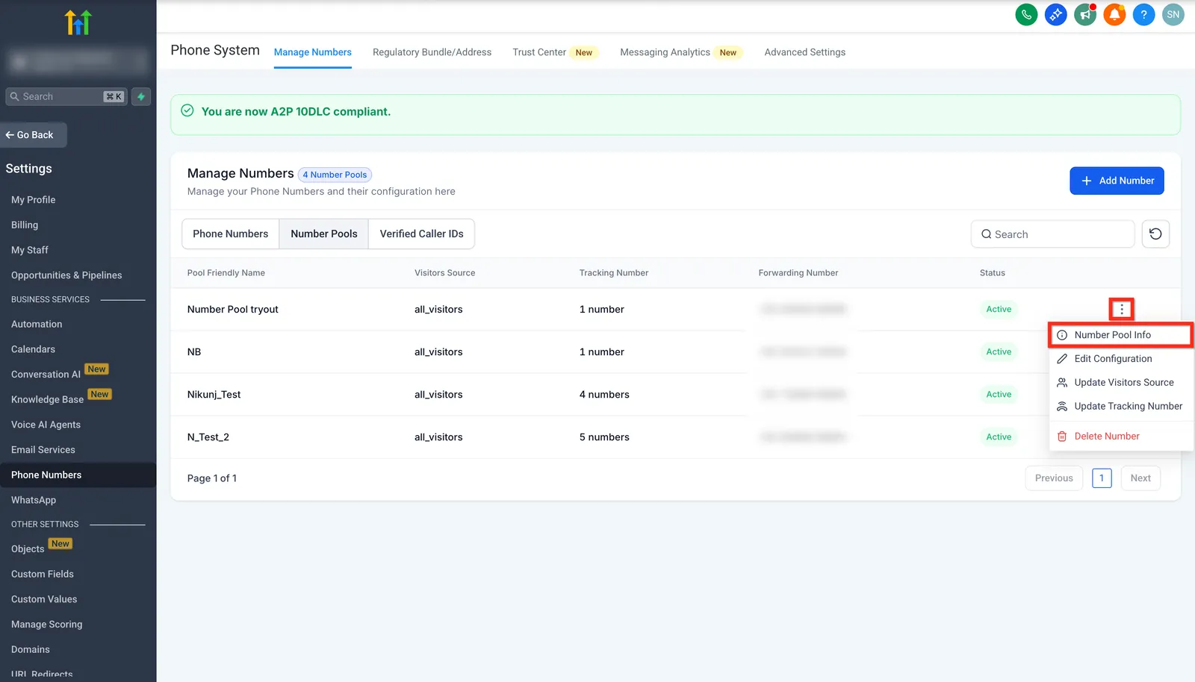Open the green phone dialer icon
The height and width of the screenshot is (682, 1195).
(x=1026, y=14)
